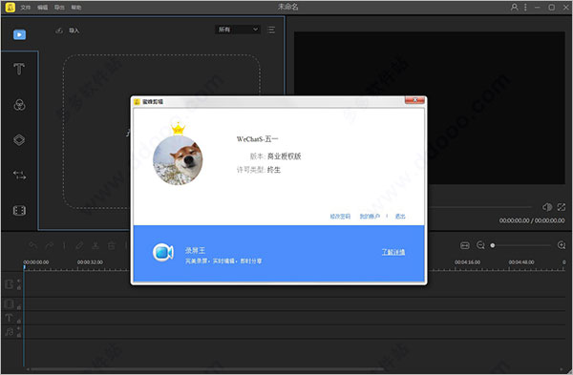Viewport: 573px width, 375px height.
Task: Open the three-dot more options menu
Action: point(525,8)
